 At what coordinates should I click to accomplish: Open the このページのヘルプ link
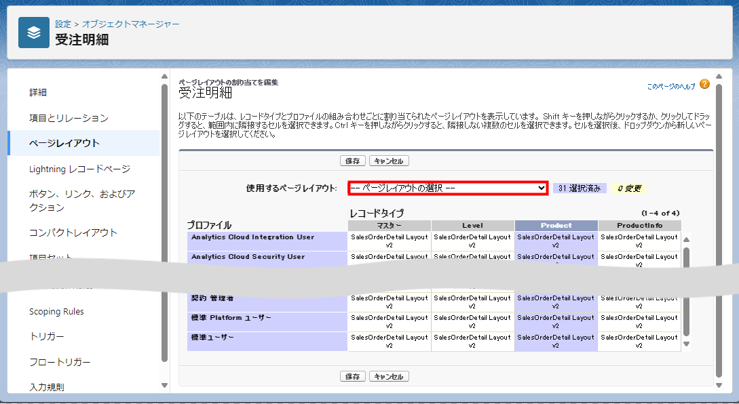(x=670, y=87)
